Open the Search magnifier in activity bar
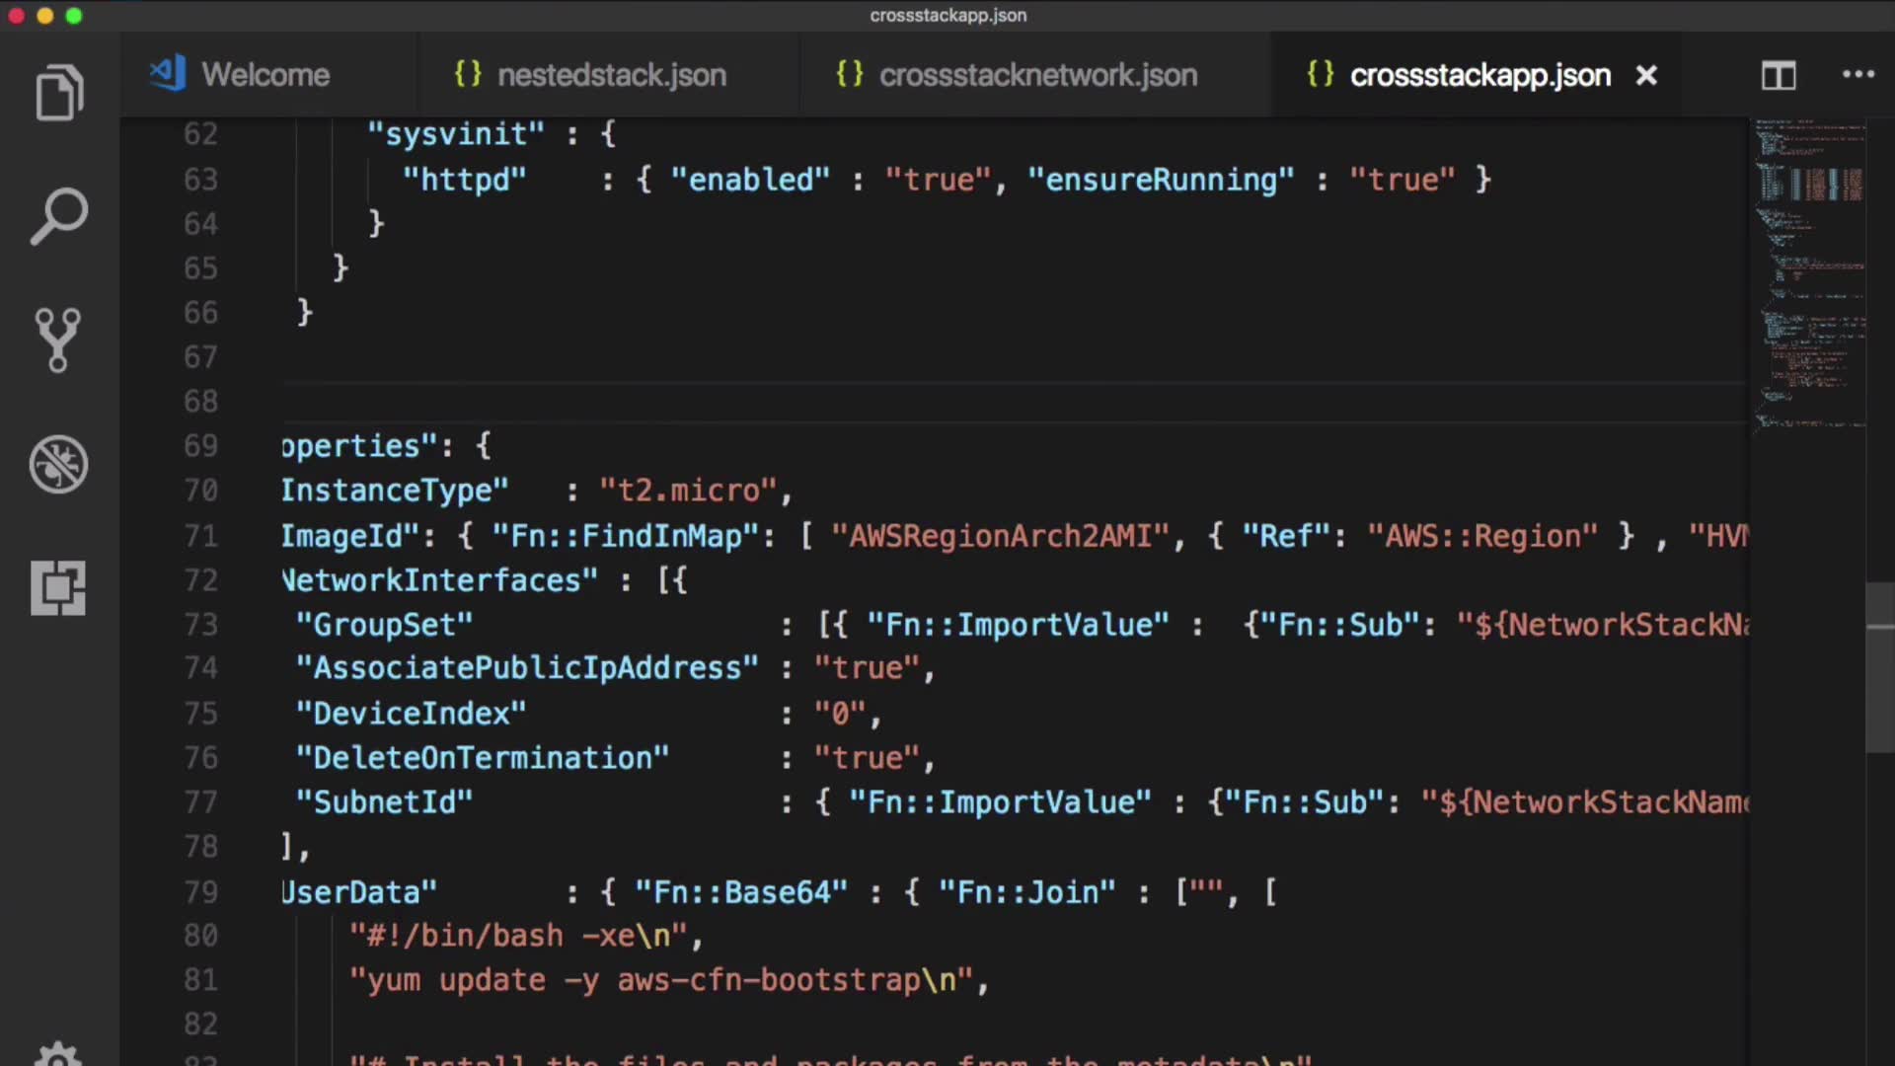 pos(59,216)
